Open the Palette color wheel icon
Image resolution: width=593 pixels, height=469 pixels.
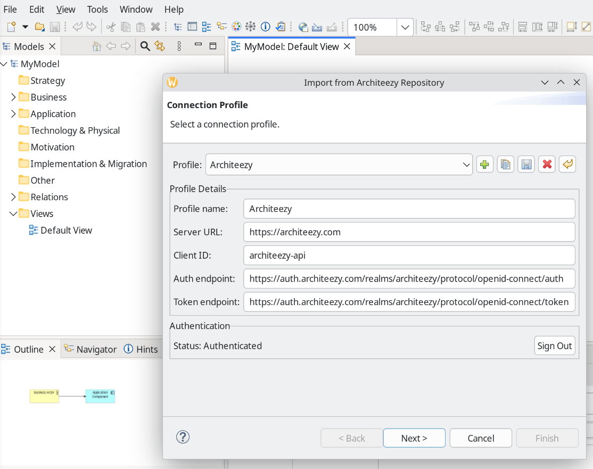(236, 27)
